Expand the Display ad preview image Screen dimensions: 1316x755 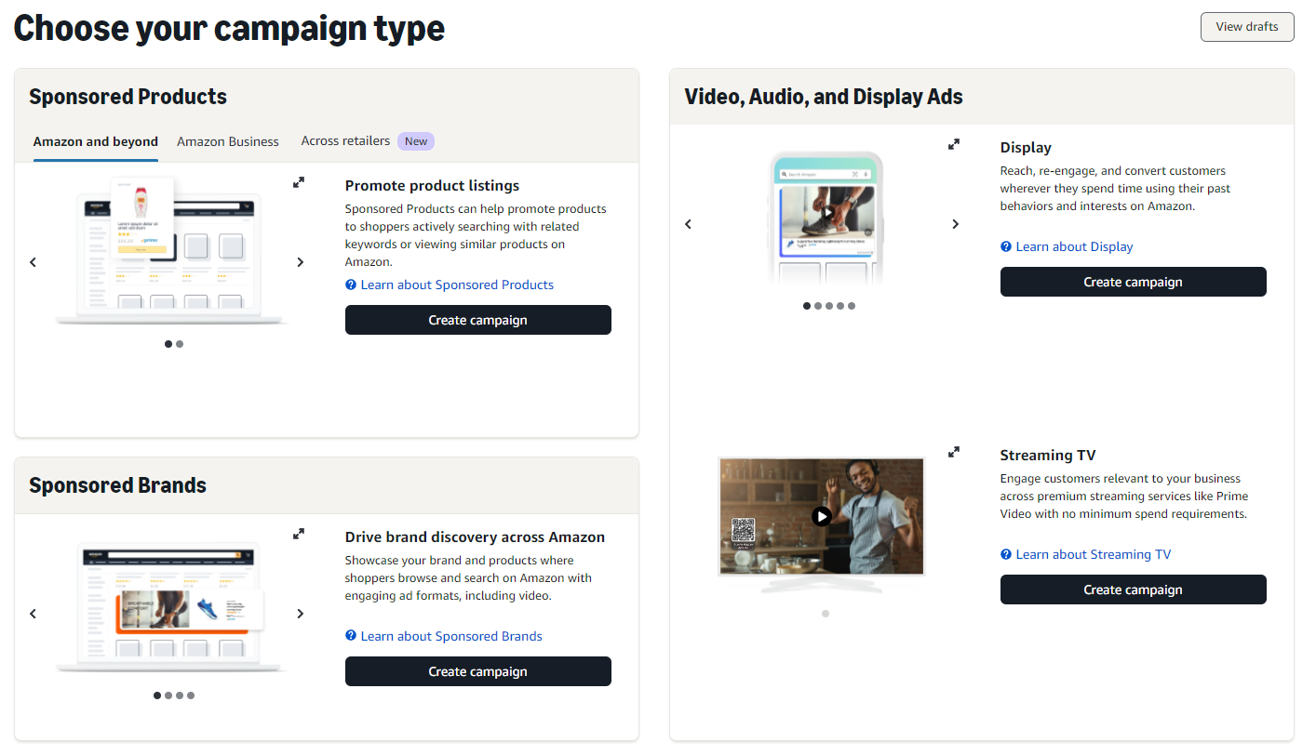[x=954, y=145]
